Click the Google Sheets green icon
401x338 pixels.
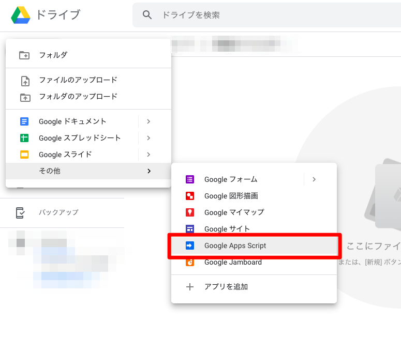[24, 138]
